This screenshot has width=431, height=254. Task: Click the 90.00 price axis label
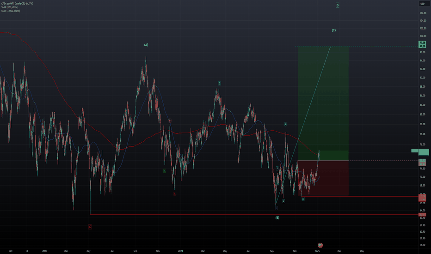[x=423, y=78]
